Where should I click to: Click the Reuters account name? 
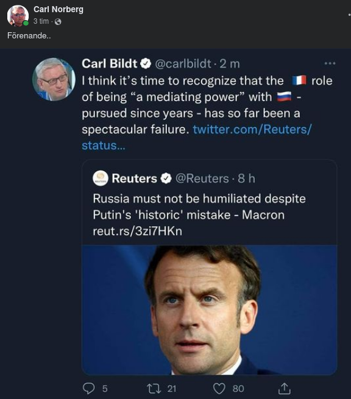point(134,178)
